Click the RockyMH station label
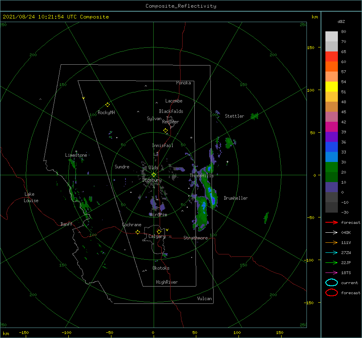Viewport: 362px width, 338px height. 106,113
